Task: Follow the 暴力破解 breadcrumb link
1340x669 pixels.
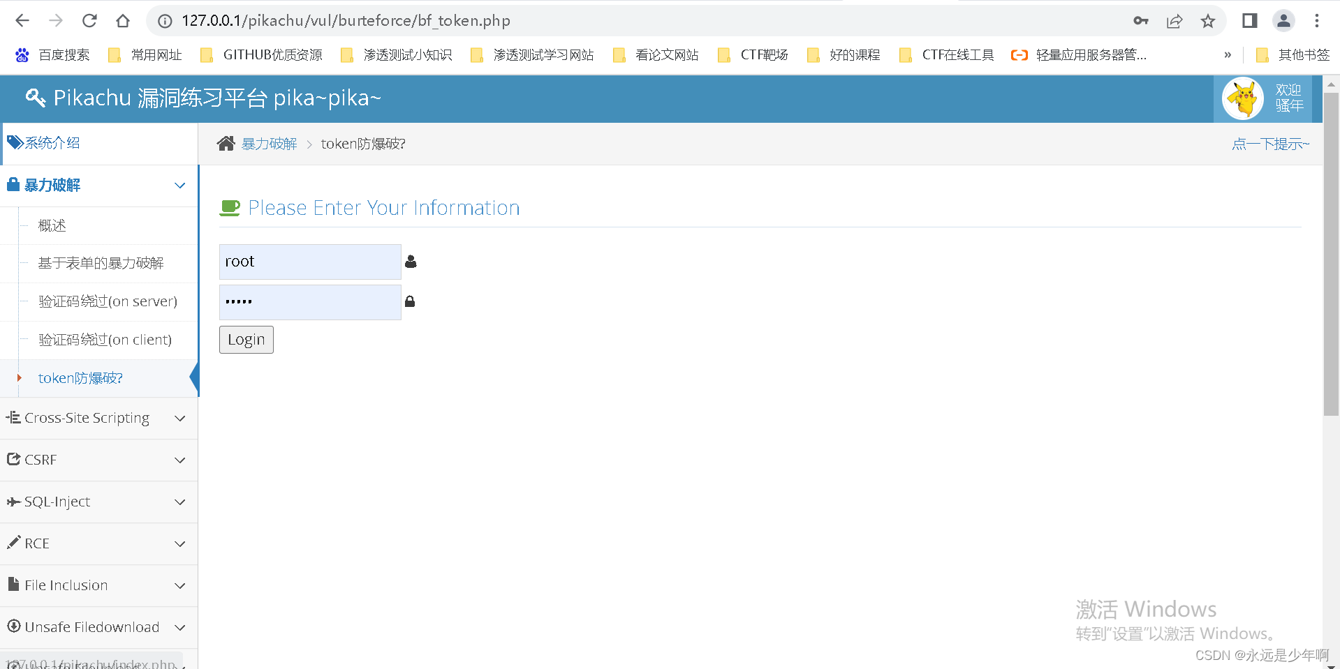Action: click(270, 144)
